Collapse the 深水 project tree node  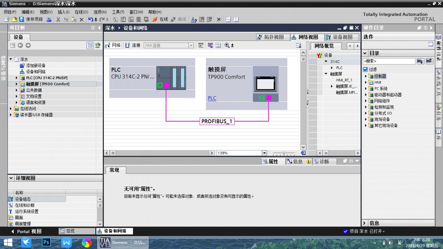point(11,59)
